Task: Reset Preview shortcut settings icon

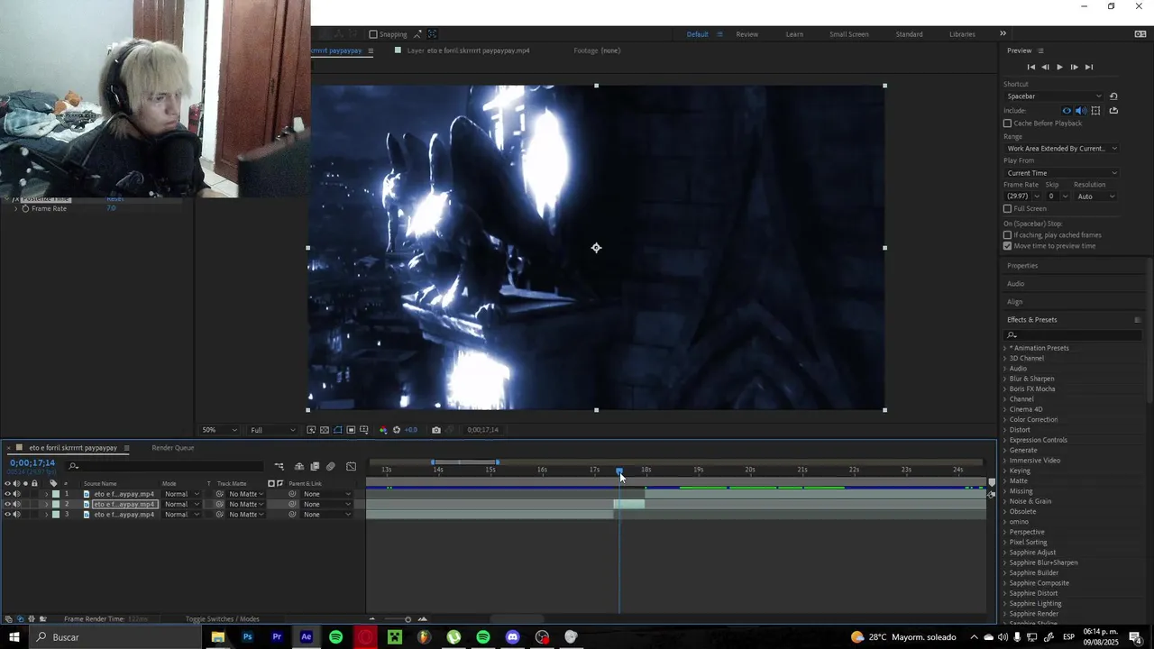Action: (x=1113, y=96)
